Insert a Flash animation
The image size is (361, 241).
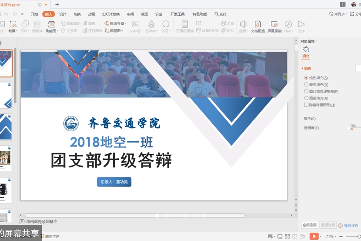(288, 27)
